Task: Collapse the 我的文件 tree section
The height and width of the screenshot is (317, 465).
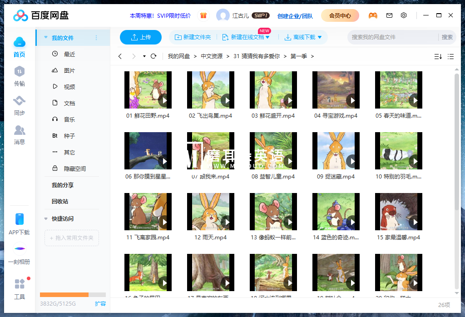Action: point(46,38)
